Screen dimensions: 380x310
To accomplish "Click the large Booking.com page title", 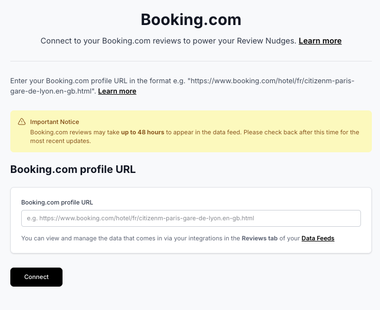I will [x=191, y=20].
